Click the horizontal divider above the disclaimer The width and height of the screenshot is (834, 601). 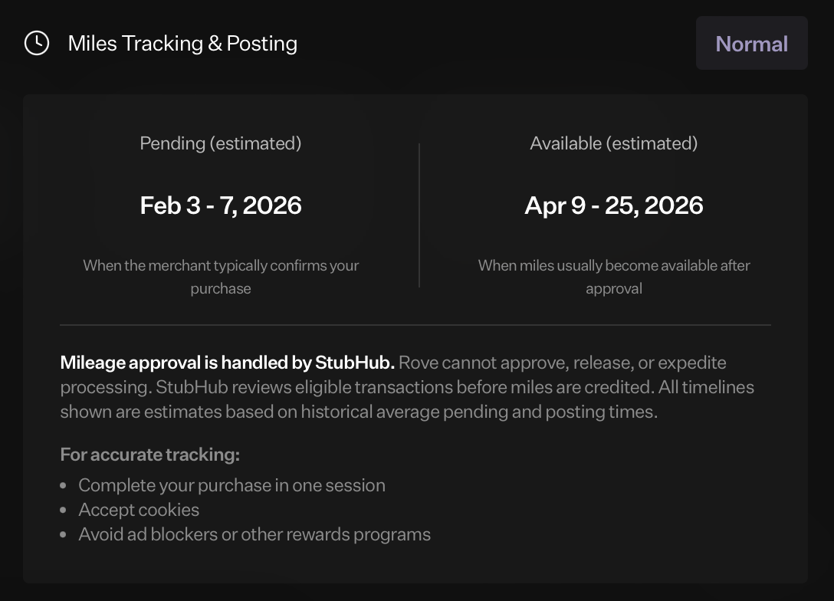(x=416, y=323)
